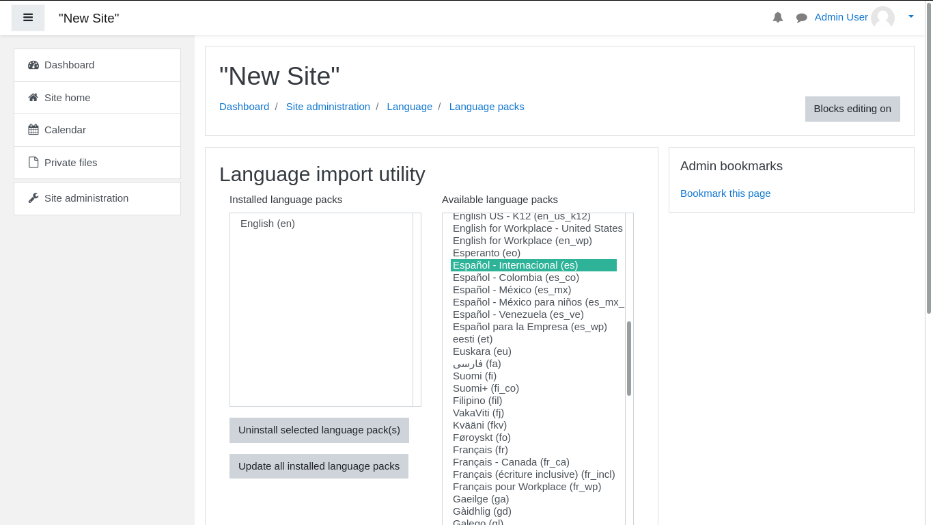Select English for Workplace (en_wp)

533,241
